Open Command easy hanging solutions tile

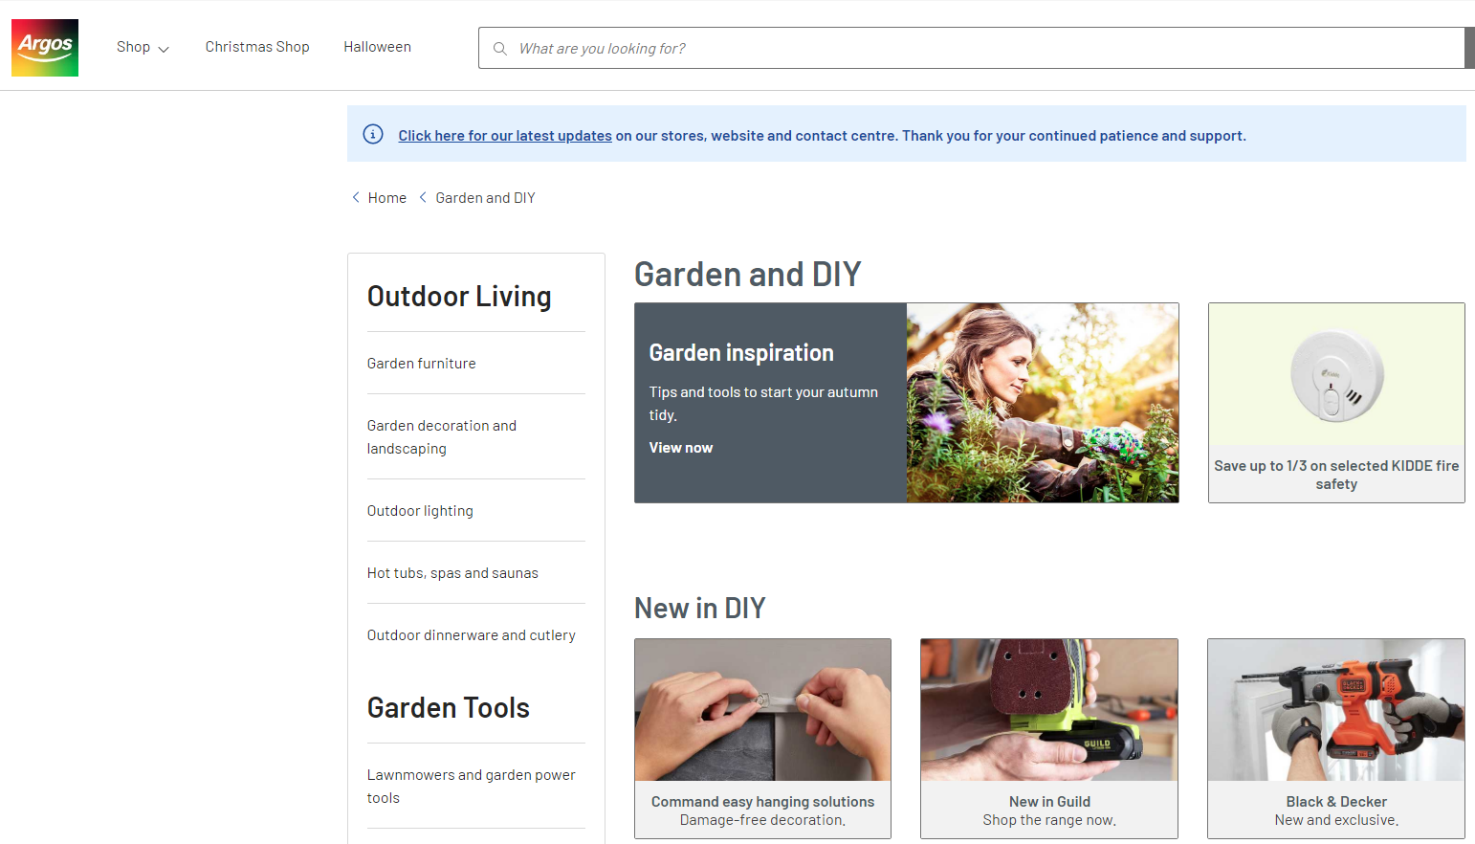click(762, 739)
